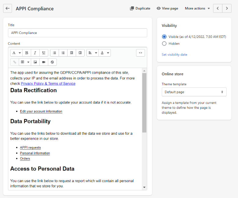Viewport: 238px width, 198px height.
Task: Click the editor scroll up arrow
Action: [144, 71]
